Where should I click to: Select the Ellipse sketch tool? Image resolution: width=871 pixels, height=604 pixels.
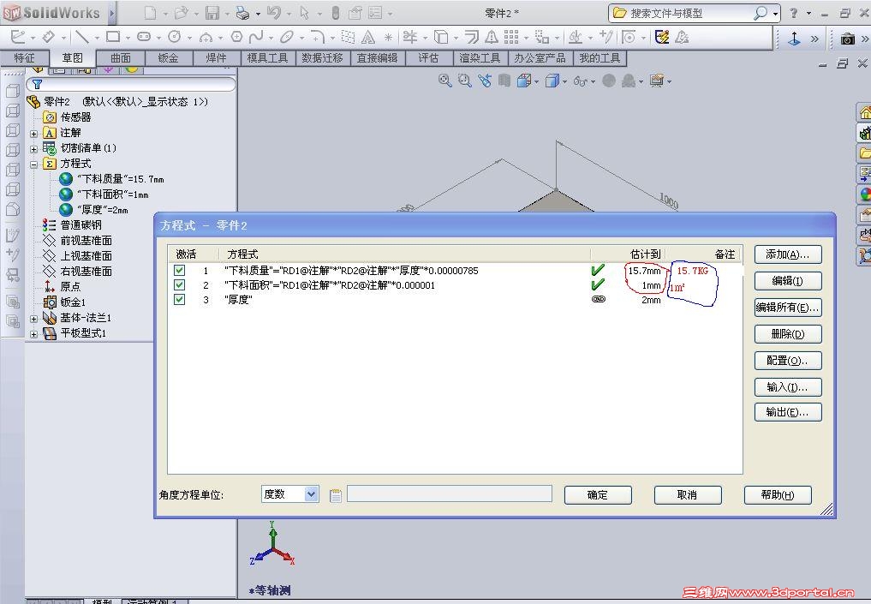287,37
